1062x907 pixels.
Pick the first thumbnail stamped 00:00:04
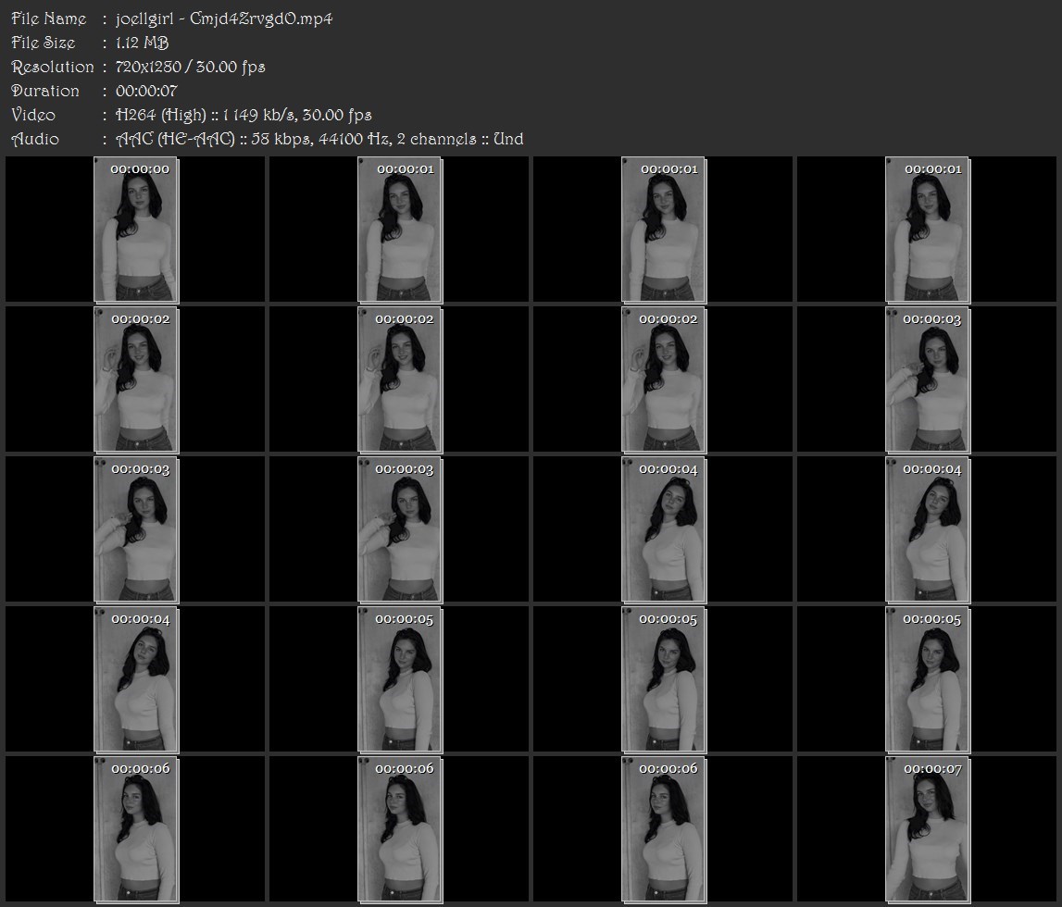663,529
